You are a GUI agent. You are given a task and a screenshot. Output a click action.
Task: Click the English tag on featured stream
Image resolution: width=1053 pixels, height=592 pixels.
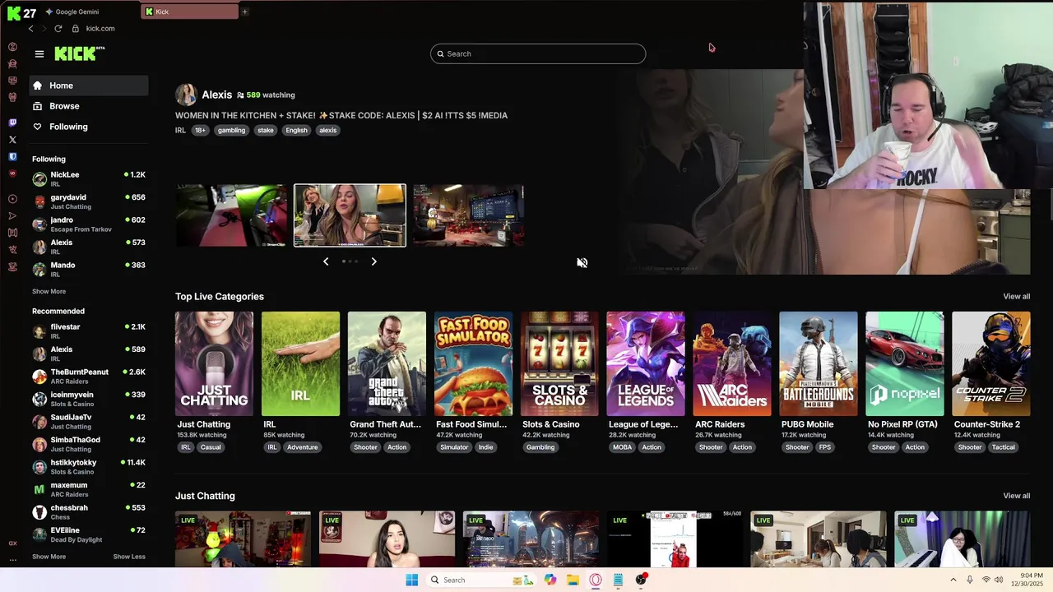click(296, 130)
